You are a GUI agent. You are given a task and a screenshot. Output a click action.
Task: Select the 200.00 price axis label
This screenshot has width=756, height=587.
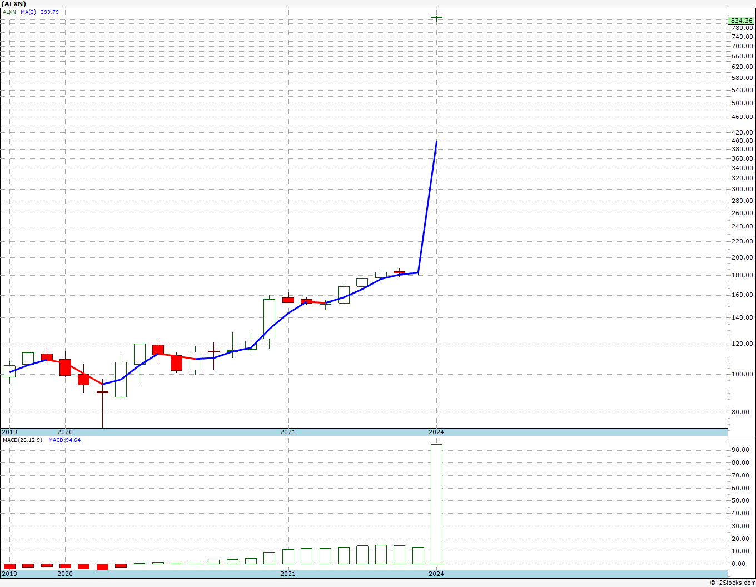[x=742, y=257]
